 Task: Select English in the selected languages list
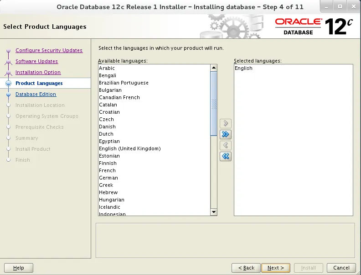tap(243, 68)
